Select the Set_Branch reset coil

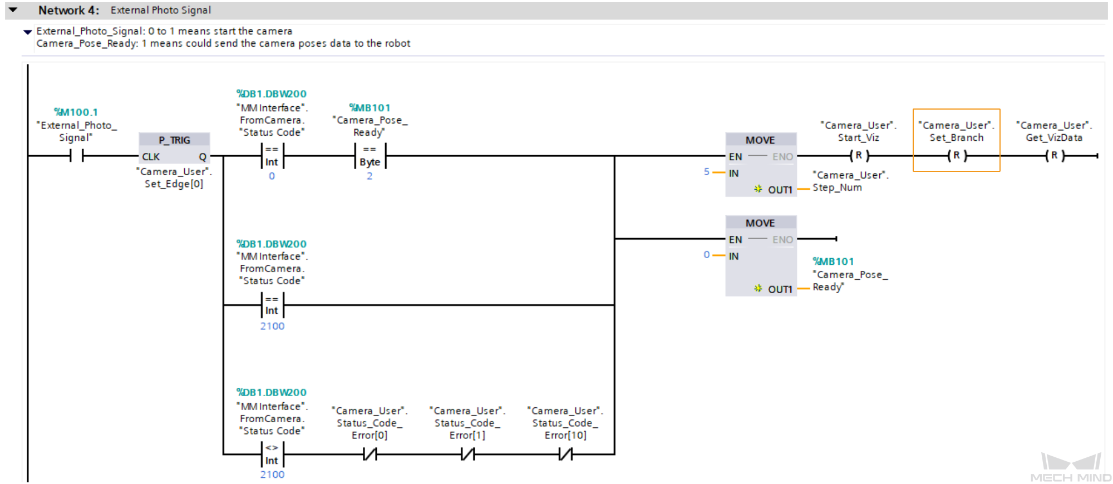pyautogui.click(x=957, y=156)
